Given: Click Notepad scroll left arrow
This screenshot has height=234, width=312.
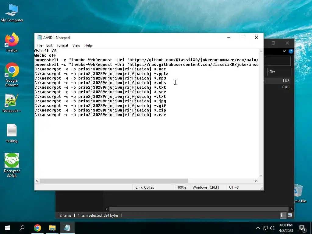Looking at the screenshot, I should click(37, 181).
